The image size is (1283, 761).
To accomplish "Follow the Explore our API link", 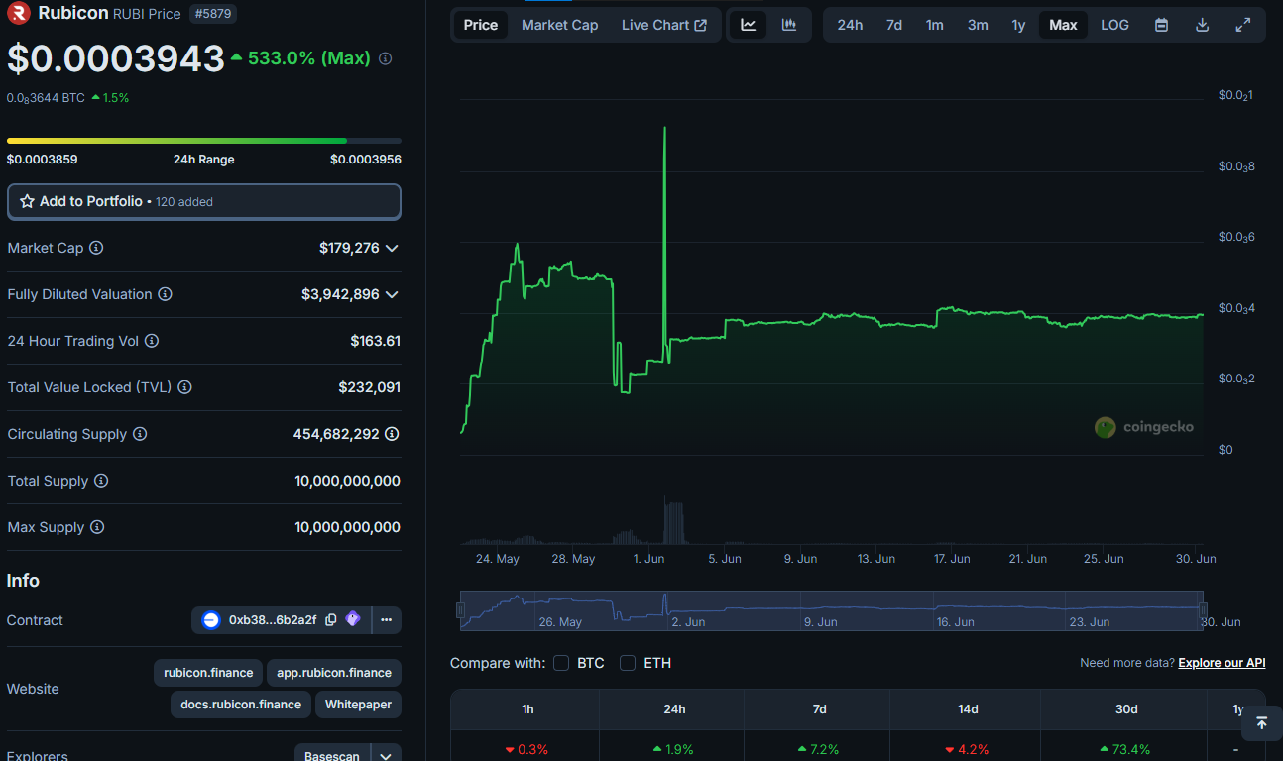I will point(1222,663).
